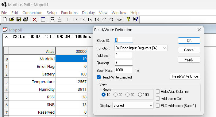The width and height of the screenshot is (216, 117).
Task: Click function 23 read/write registers
Action: [111, 20]
